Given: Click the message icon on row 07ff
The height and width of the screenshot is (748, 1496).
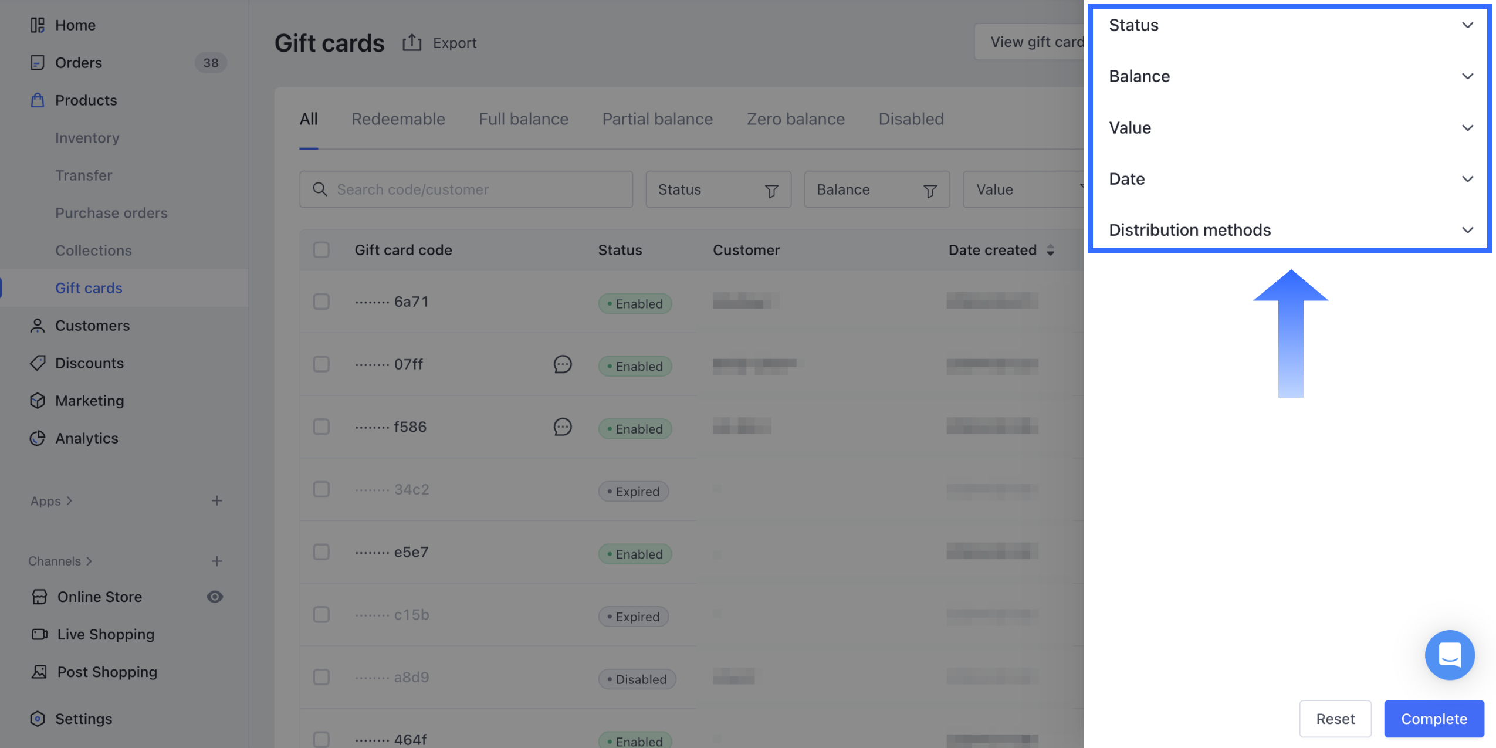Looking at the screenshot, I should point(562,364).
